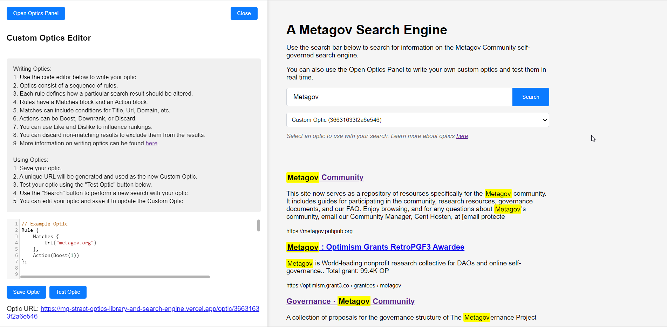The width and height of the screenshot is (667, 327).
Task: Click the 'A Metagov Search Engine' heading
Action: (367, 30)
